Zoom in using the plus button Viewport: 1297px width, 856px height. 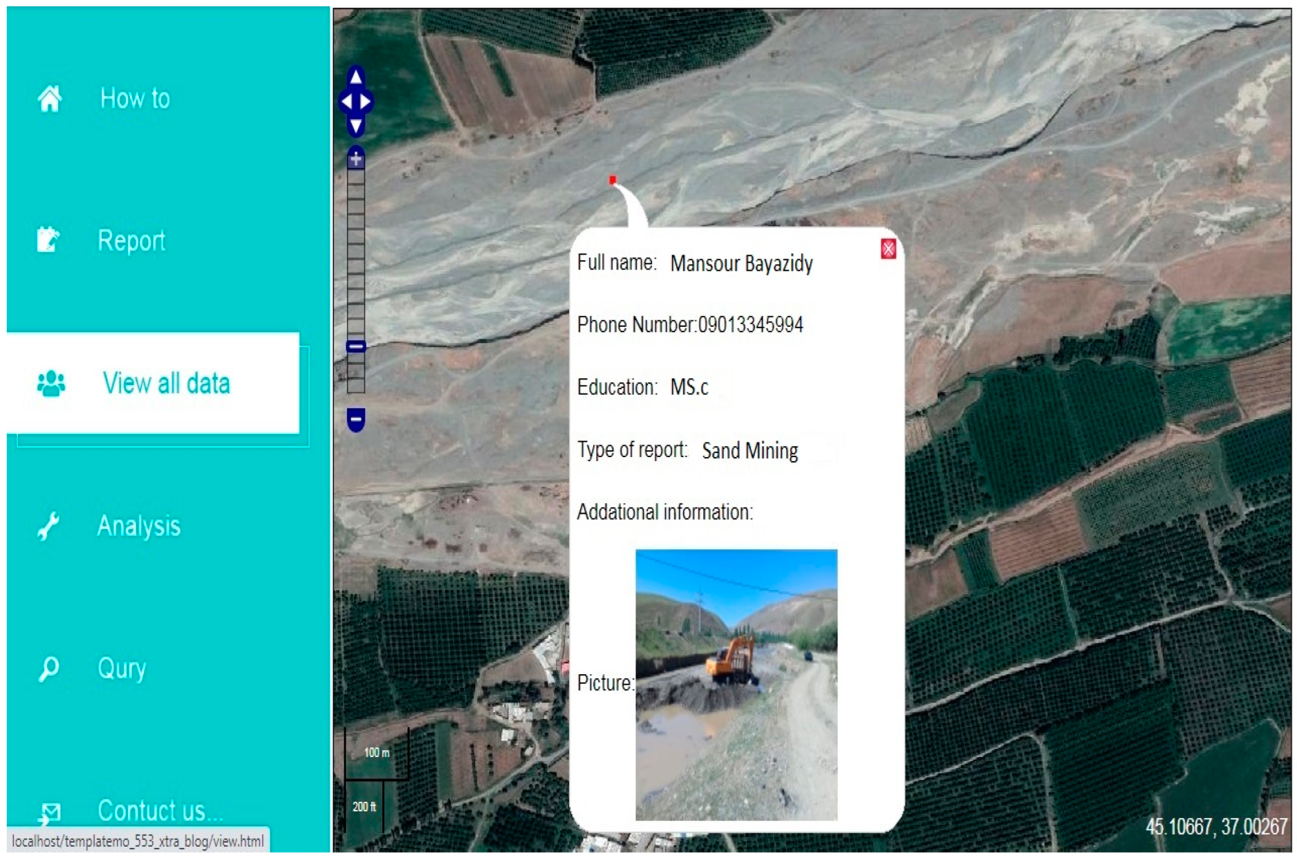point(356,159)
